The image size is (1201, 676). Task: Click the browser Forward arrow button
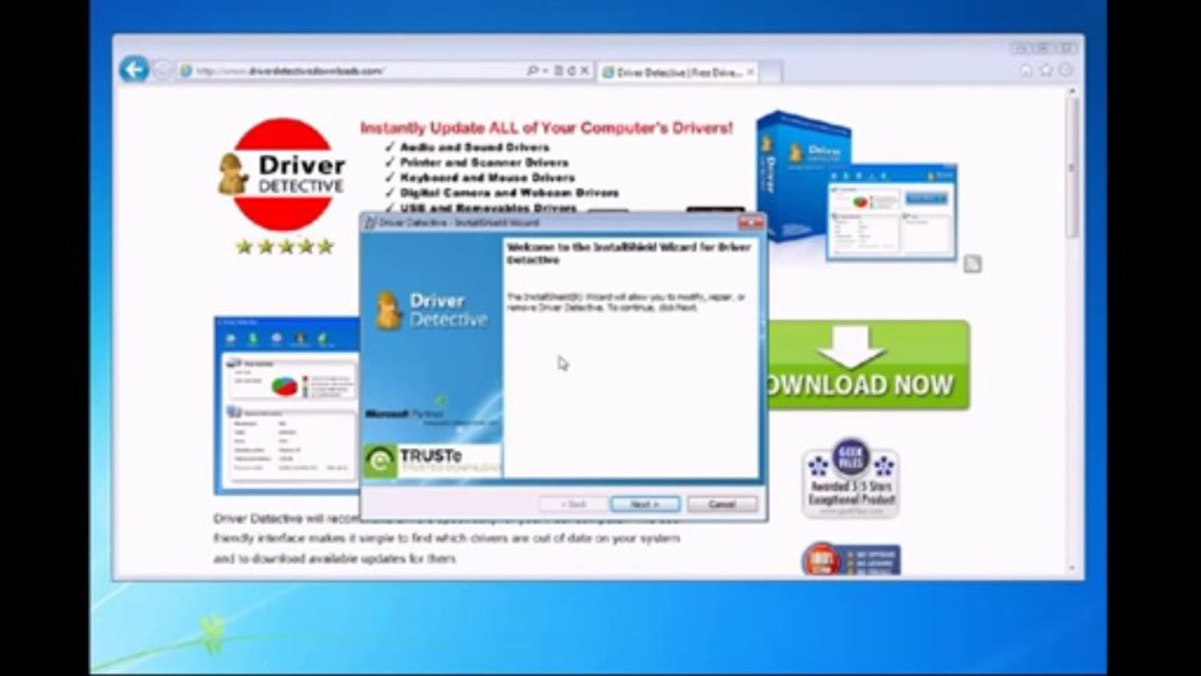click(162, 70)
